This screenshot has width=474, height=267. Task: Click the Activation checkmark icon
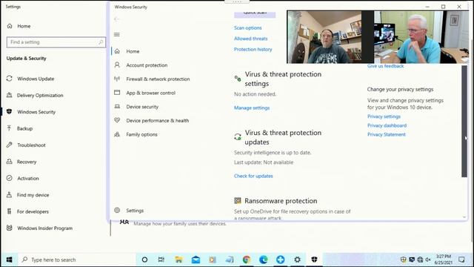coord(10,178)
